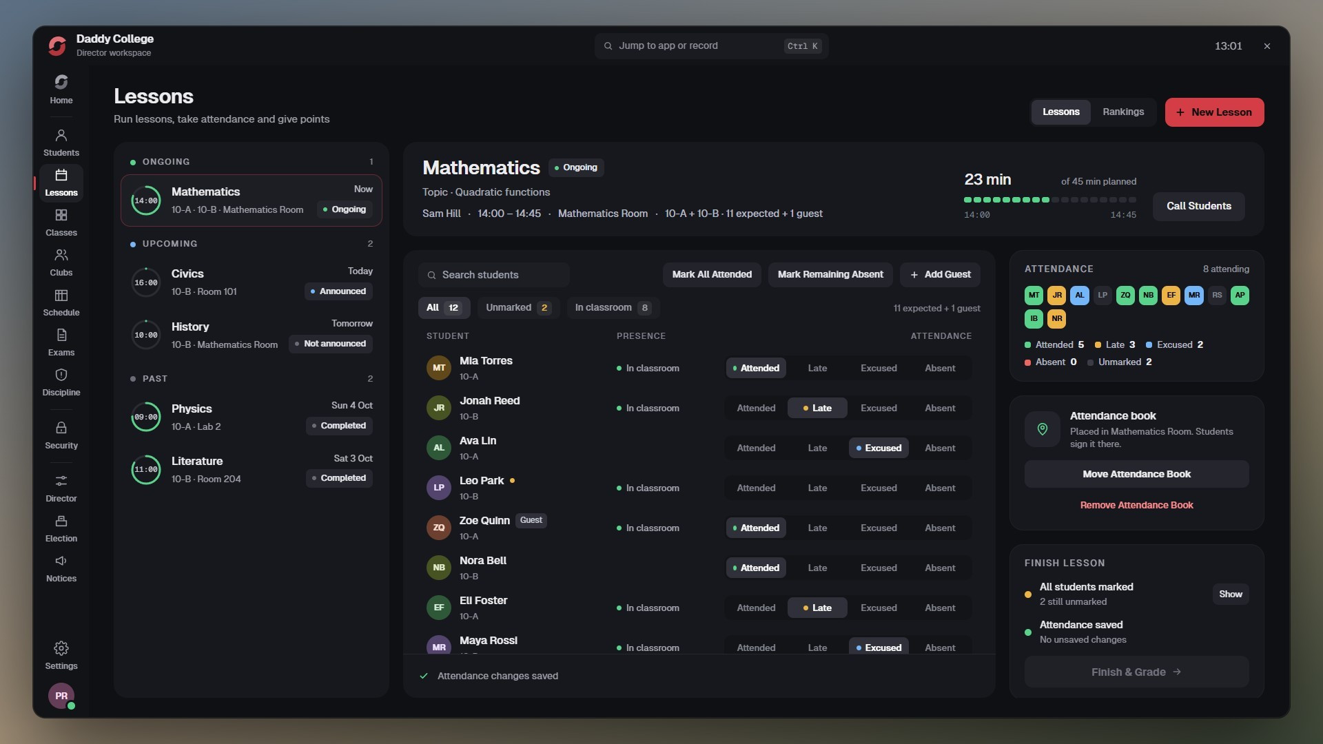Click the IB attendance badge
The image size is (1323, 744).
coord(1034,319)
